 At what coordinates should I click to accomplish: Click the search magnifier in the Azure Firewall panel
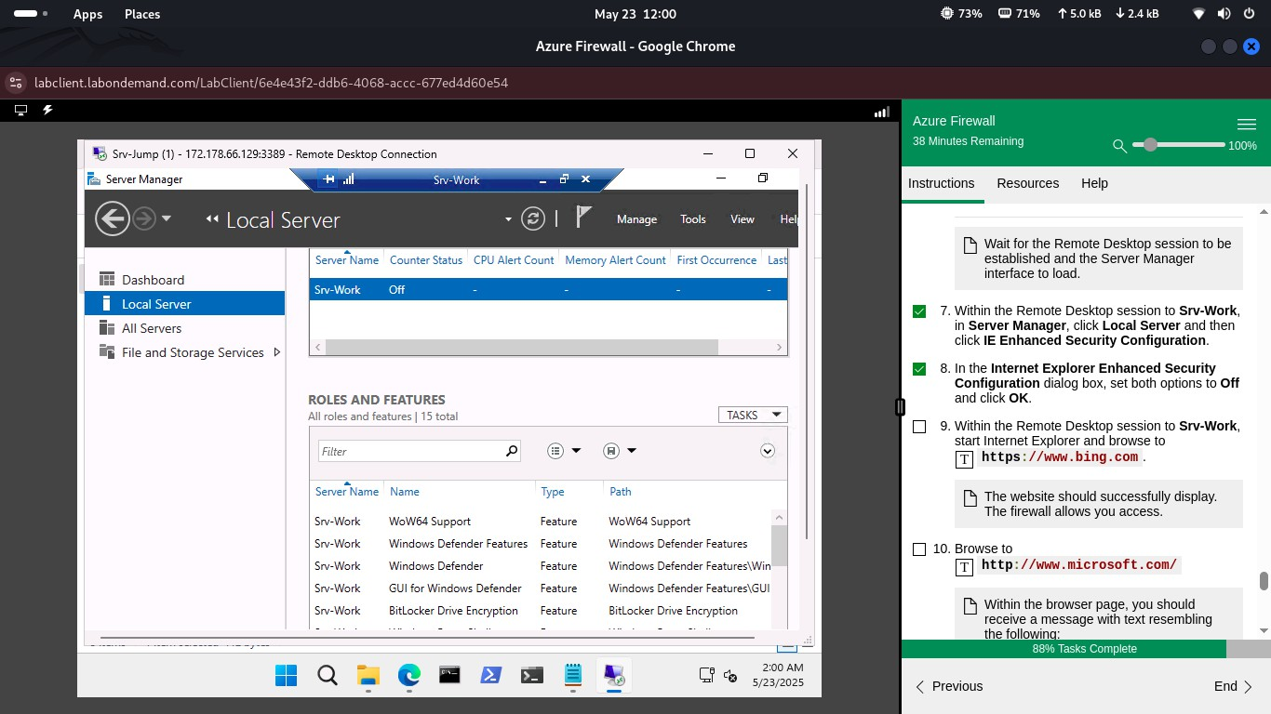pos(1119,146)
